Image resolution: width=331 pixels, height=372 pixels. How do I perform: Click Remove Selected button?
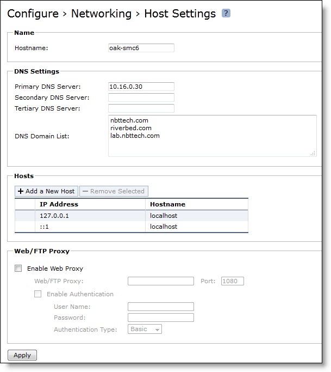click(114, 191)
